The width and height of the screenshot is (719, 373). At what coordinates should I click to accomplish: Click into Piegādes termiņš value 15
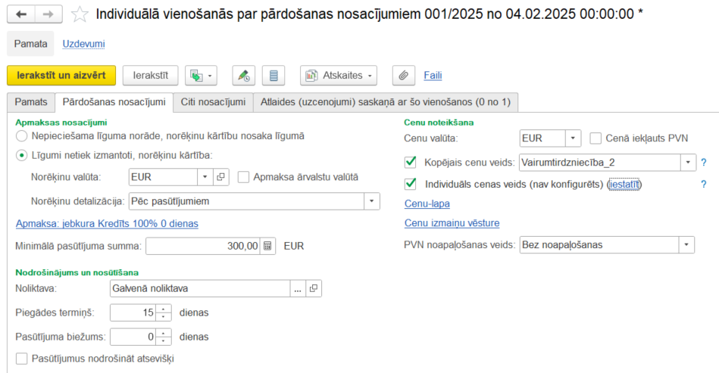pyautogui.click(x=133, y=312)
